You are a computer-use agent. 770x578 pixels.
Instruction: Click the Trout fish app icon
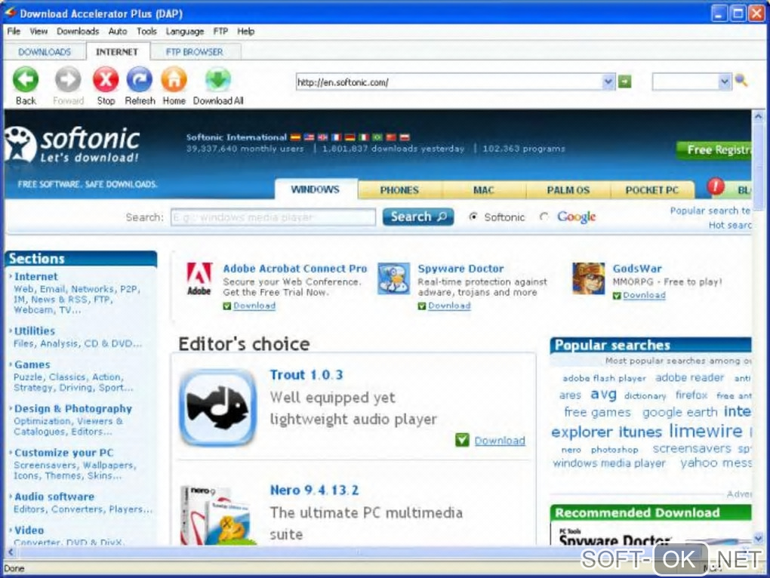pos(217,407)
